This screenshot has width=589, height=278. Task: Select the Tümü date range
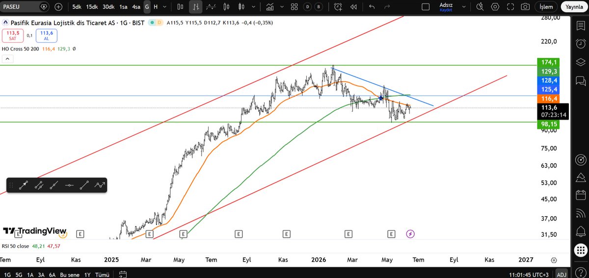102,274
